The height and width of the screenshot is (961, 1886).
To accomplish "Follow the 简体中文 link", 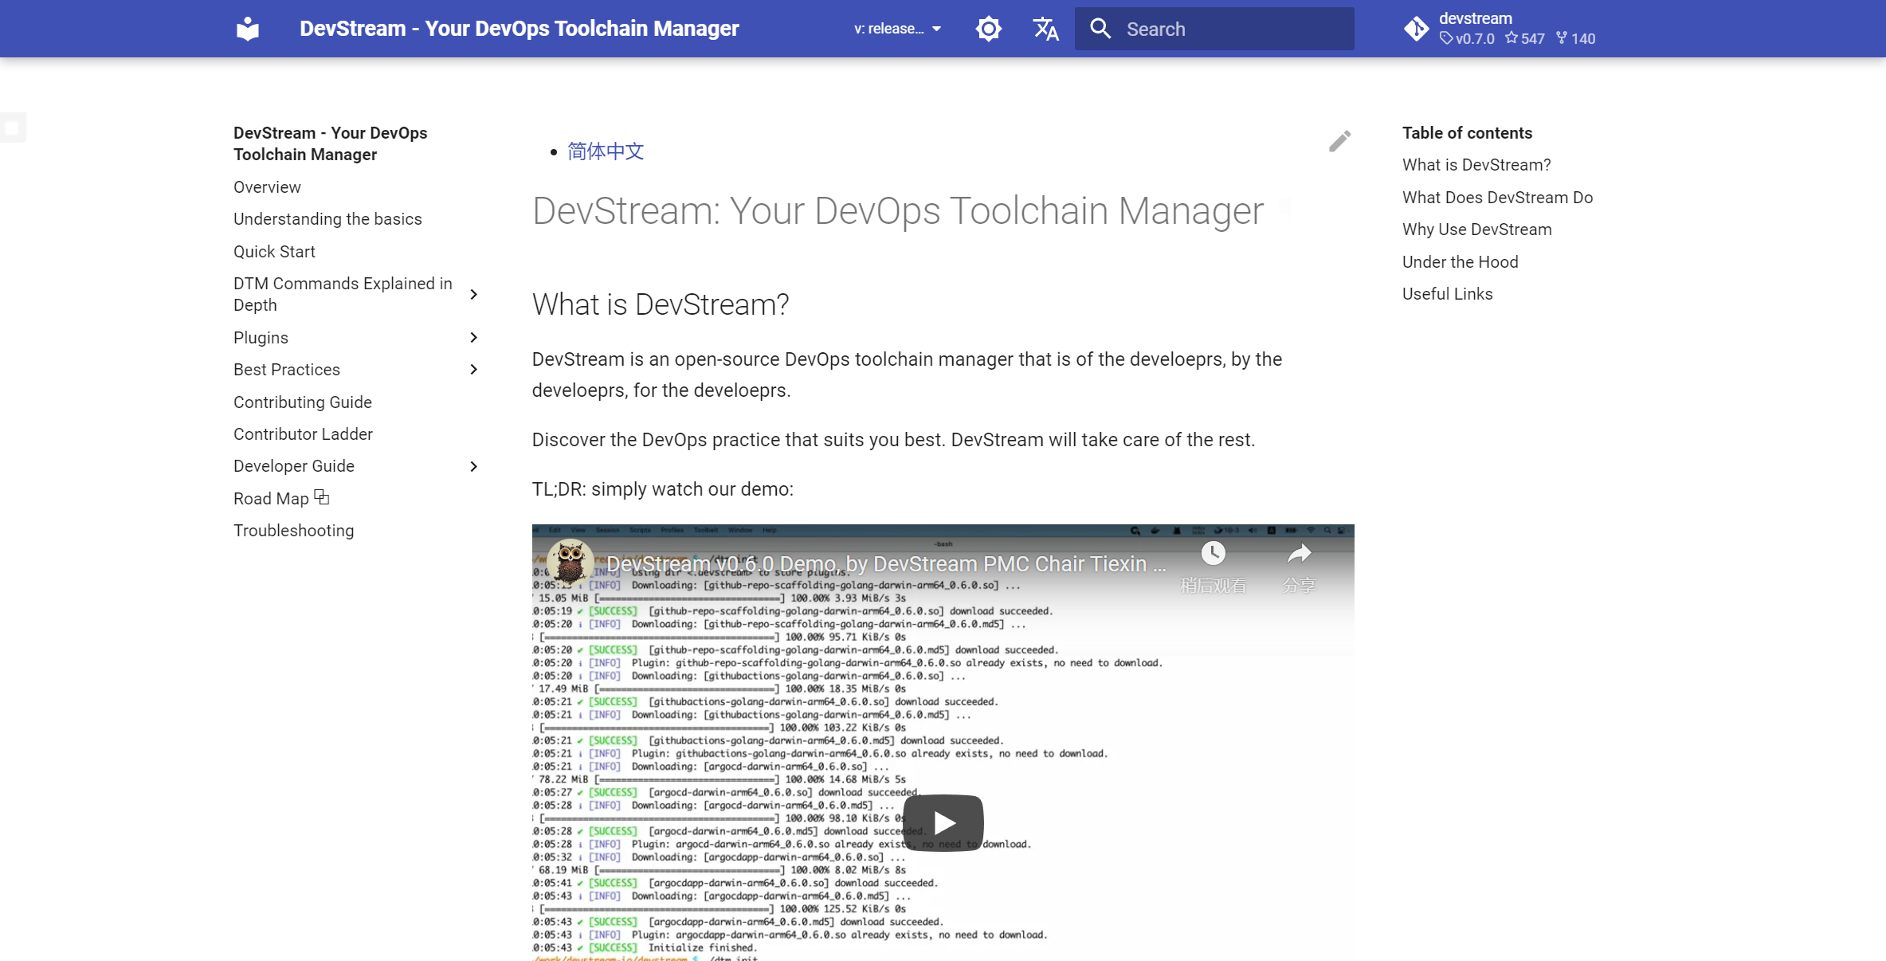I will point(604,151).
